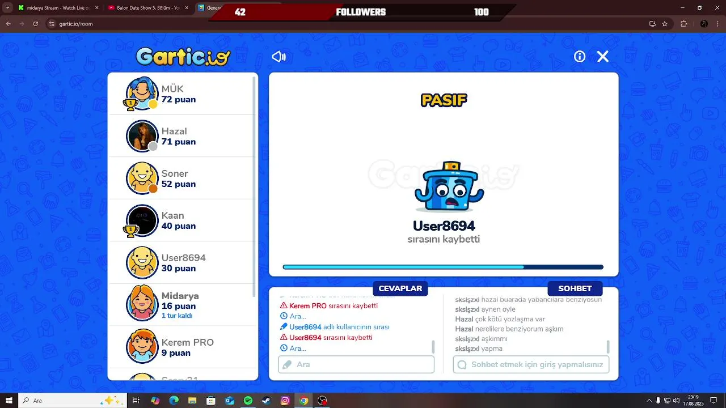The image size is (726, 408).
Task: Open the info icon in Gartic header
Action: coord(580,57)
